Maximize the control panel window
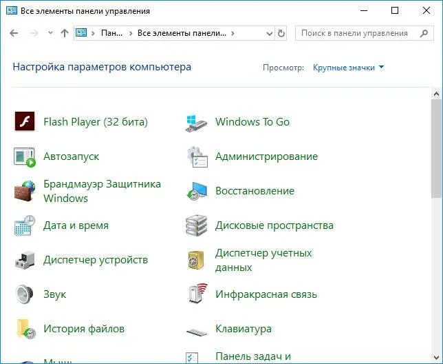 (x=395, y=11)
